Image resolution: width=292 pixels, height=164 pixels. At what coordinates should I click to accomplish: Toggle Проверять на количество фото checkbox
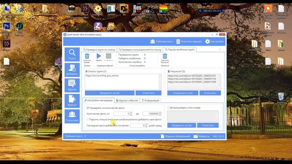(x=88, y=108)
